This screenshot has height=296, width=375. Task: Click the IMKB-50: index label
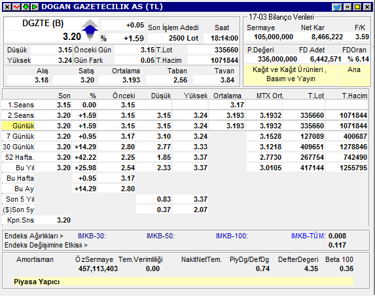point(161,236)
